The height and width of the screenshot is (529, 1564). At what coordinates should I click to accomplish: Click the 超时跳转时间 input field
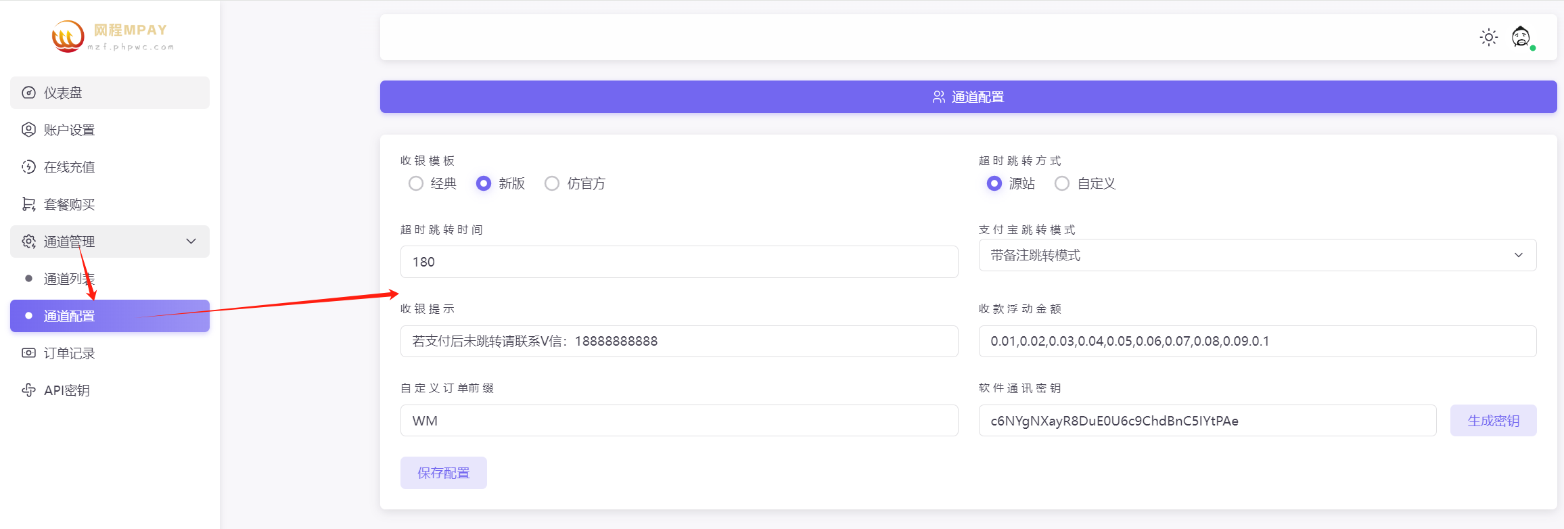tap(678, 262)
